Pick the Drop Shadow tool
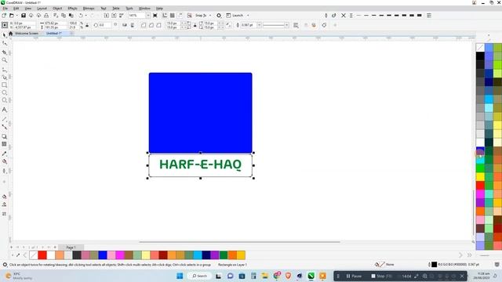 [5, 136]
